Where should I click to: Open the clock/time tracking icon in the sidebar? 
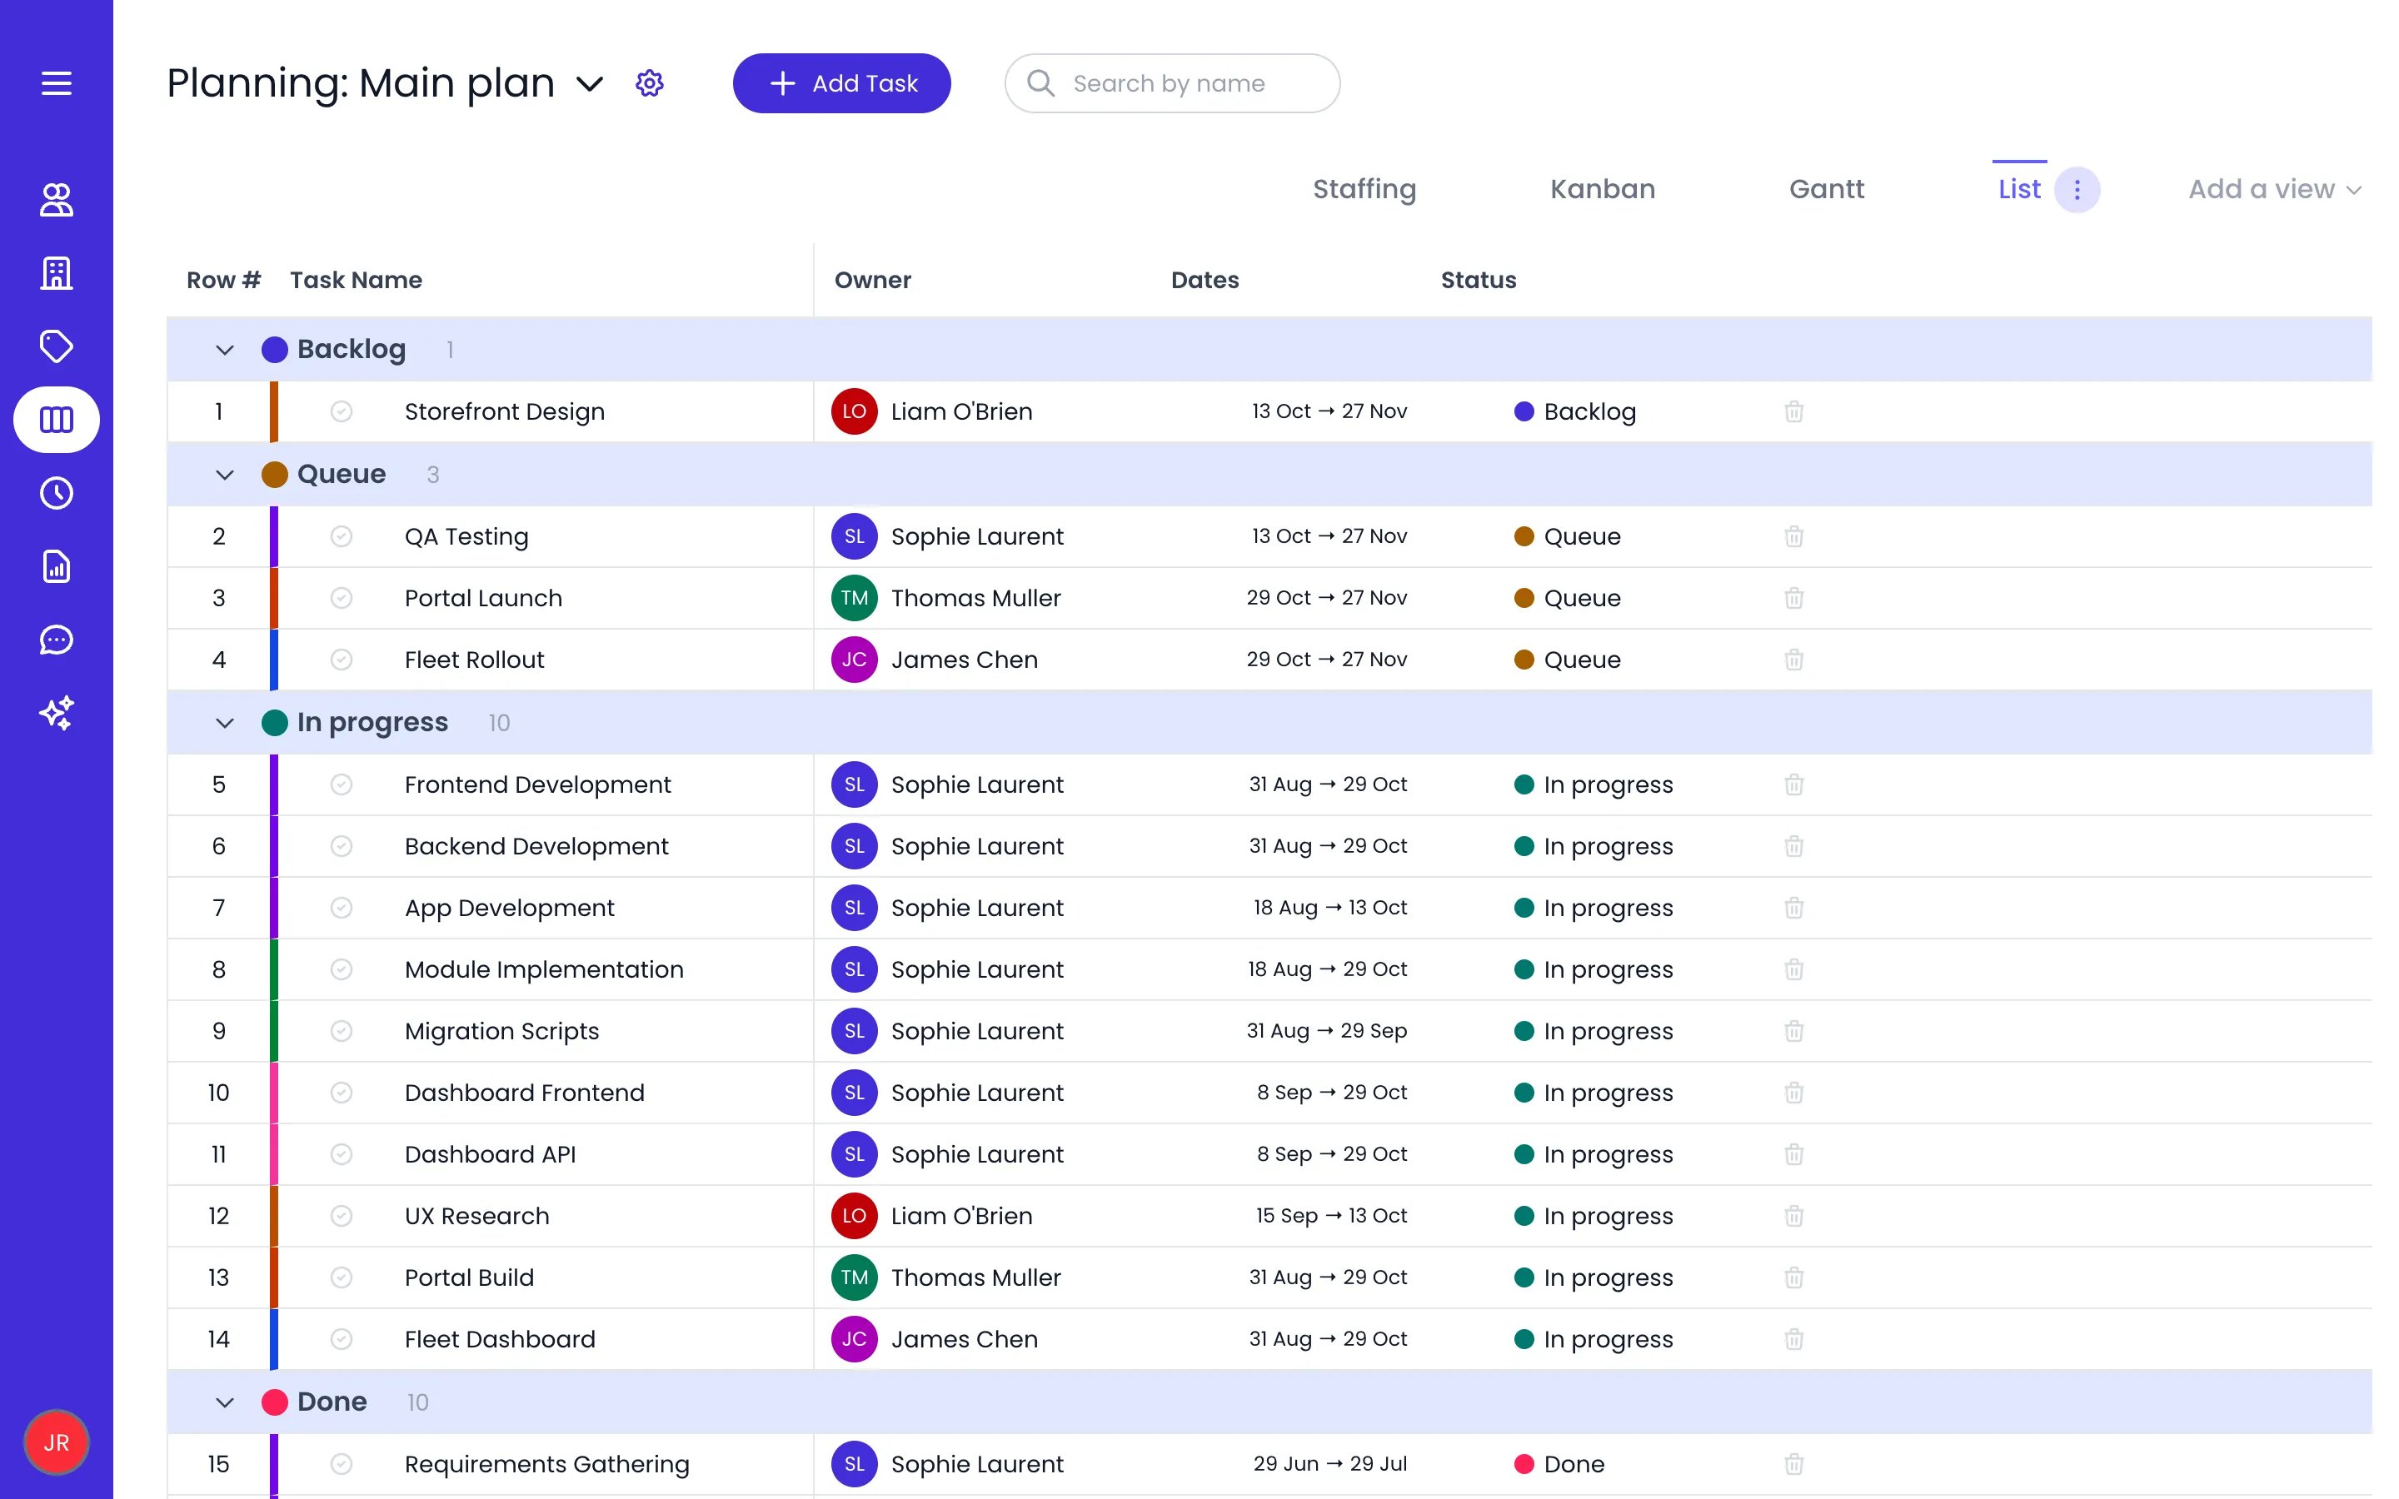pos(57,493)
